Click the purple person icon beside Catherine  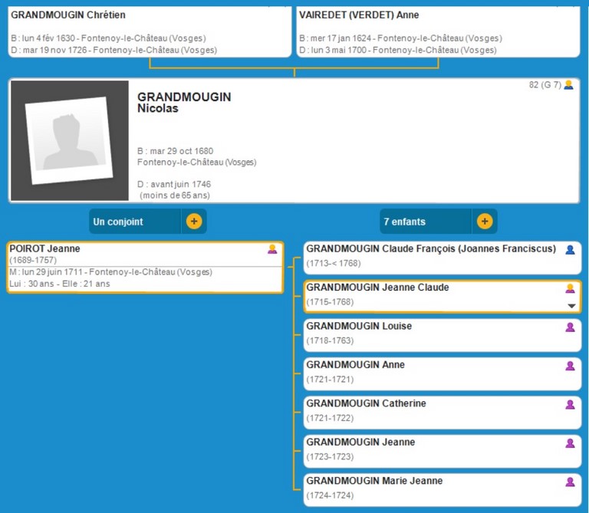pos(570,404)
